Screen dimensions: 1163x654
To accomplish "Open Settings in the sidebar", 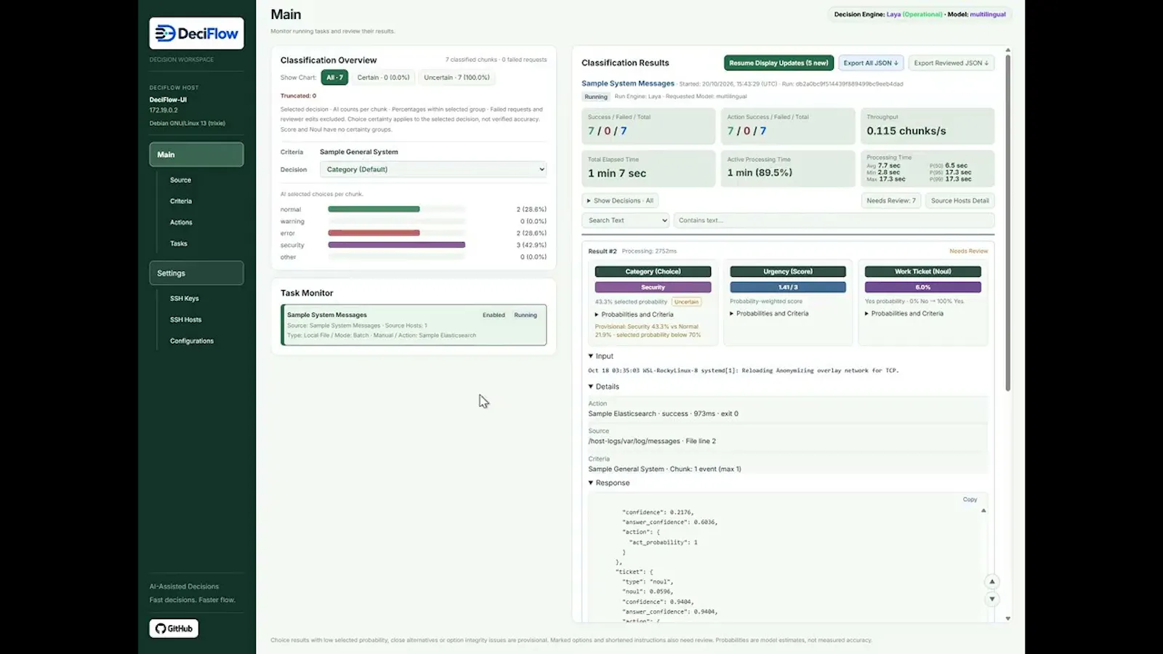I will click(x=196, y=273).
